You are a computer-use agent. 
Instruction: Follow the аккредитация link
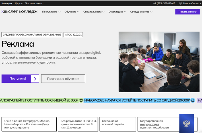tap(149, 124)
